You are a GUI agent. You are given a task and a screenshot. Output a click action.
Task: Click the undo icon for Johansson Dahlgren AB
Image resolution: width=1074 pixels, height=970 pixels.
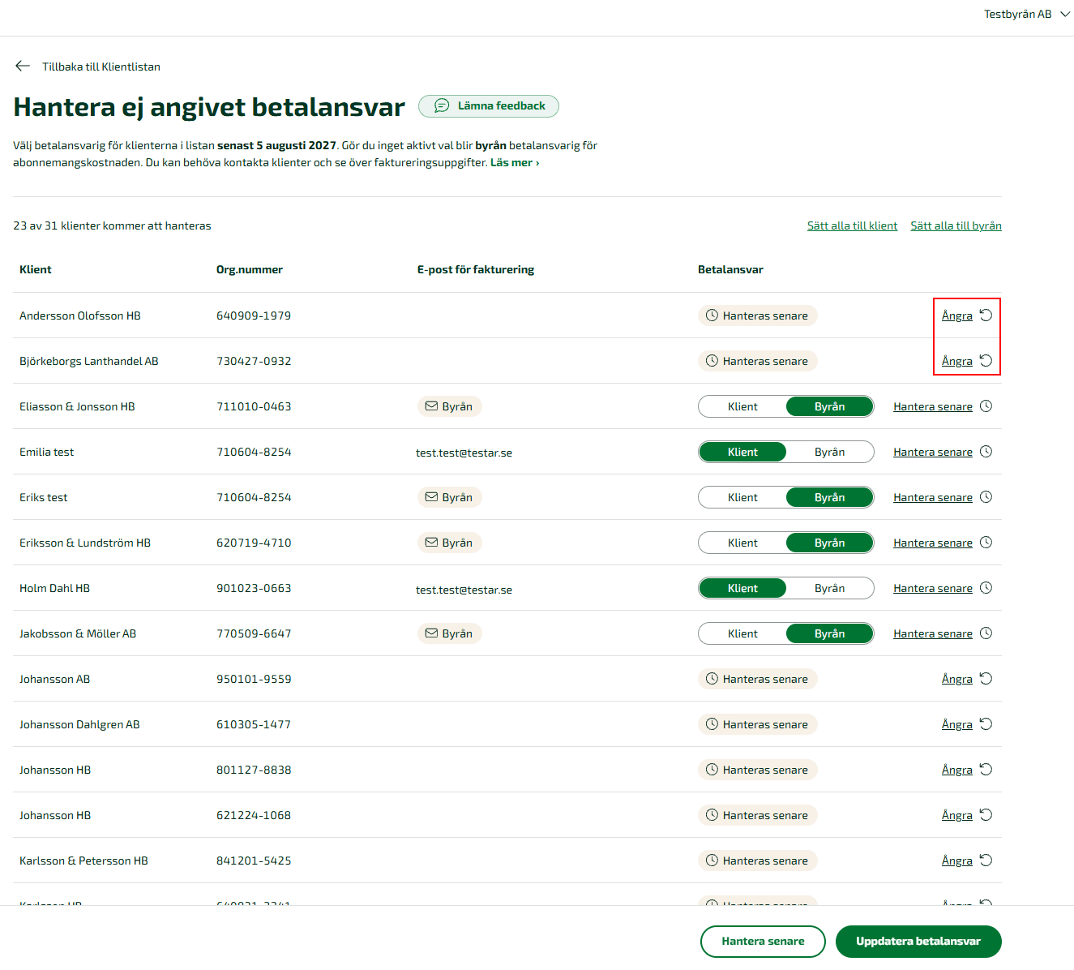(986, 724)
